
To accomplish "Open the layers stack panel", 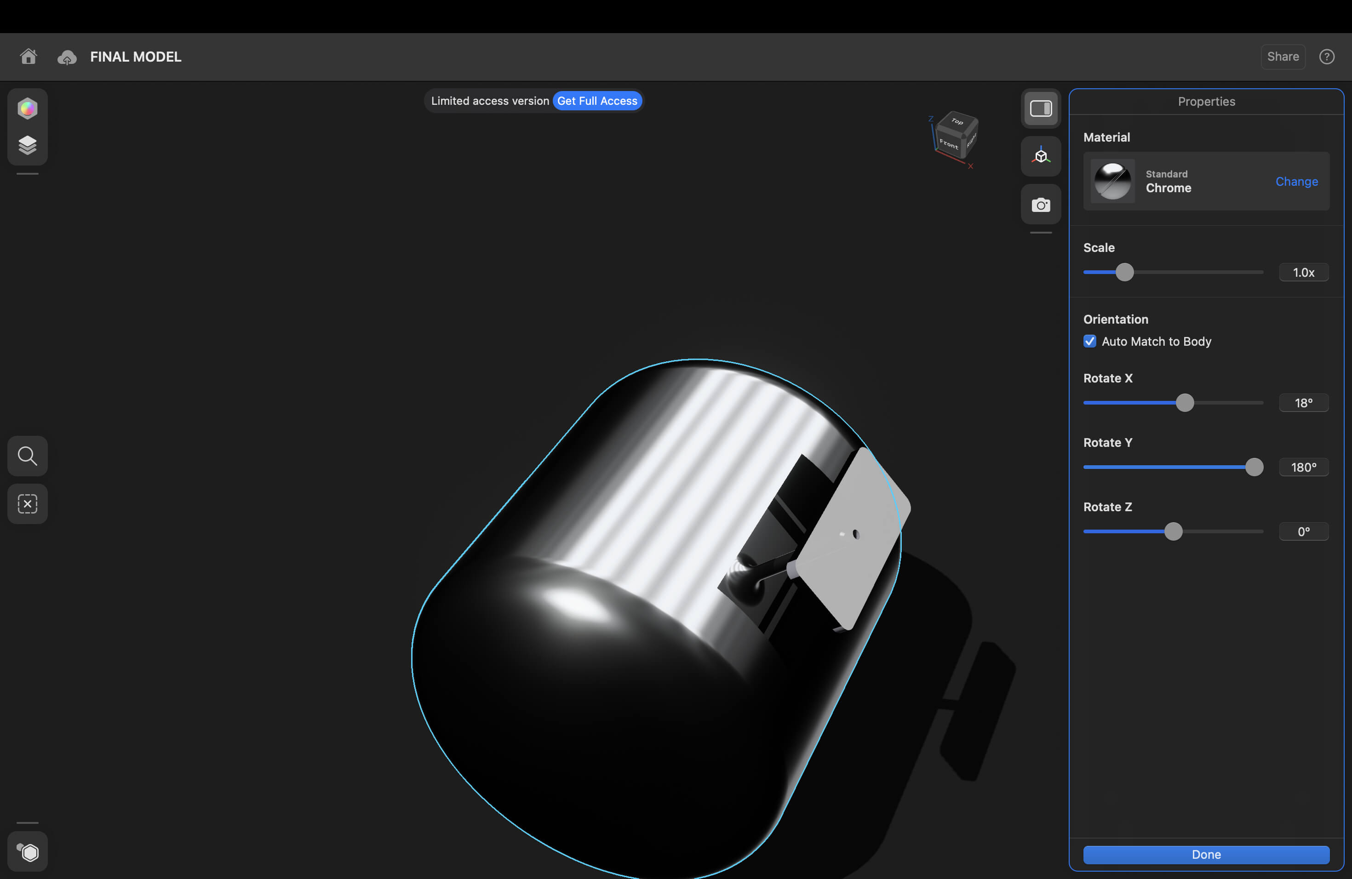I will pyautogui.click(x=27, y=145).
